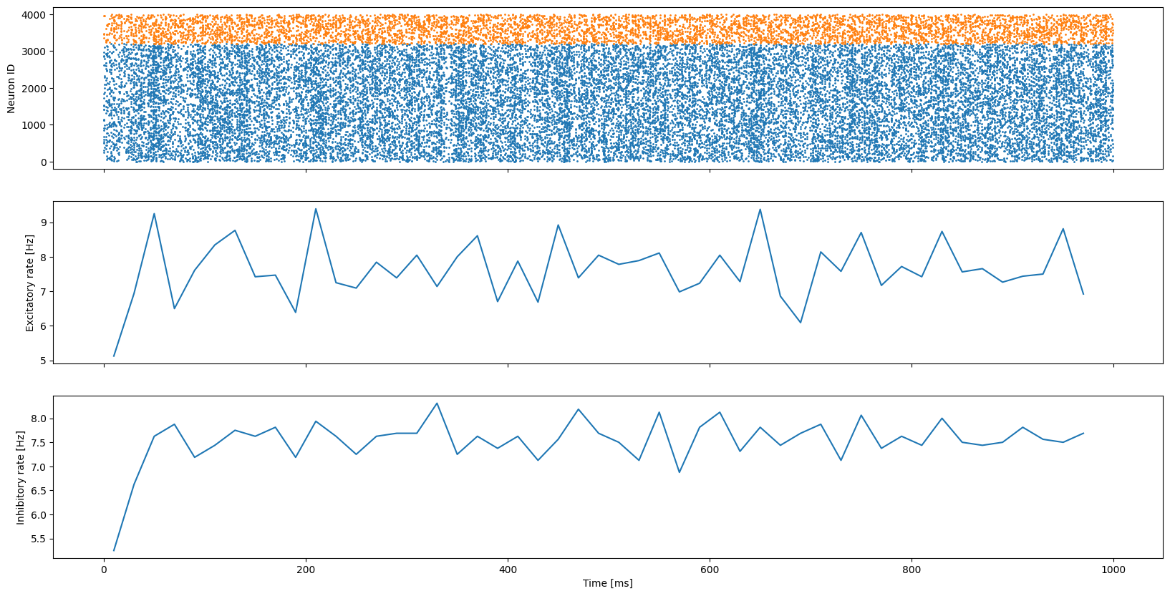
Task: Click the 1000 tick label on time axis
Action: (1114, 570)
